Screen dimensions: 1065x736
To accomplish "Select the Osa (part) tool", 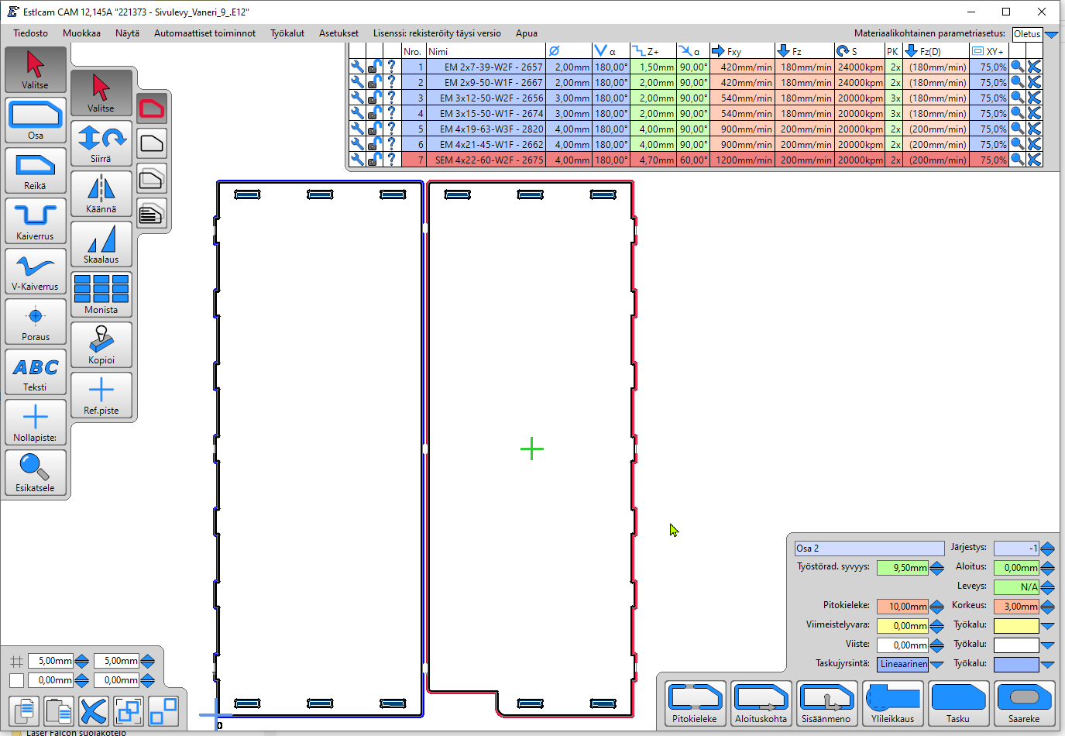I will [x=36, y=120].
